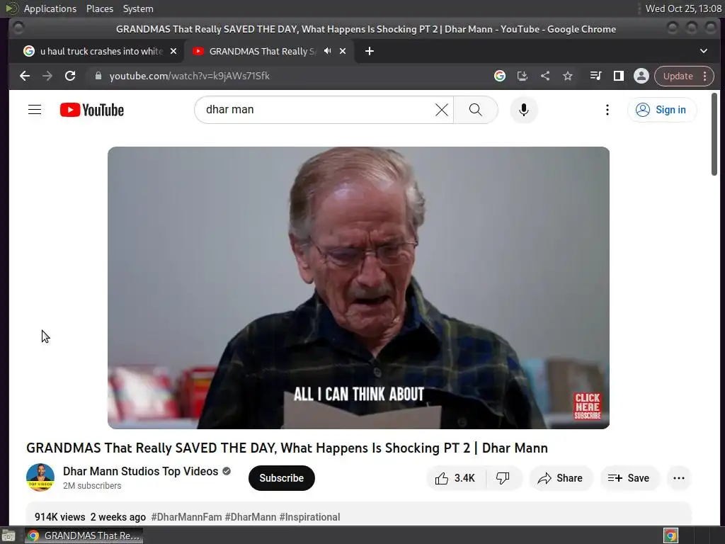Go back with the browser back arrow
The width and height of the screenshot is (725, 544).
25,76
